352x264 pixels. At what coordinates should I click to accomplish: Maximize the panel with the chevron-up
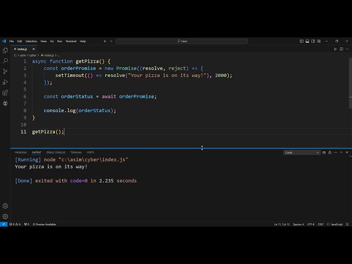click(x=341, y=152)
